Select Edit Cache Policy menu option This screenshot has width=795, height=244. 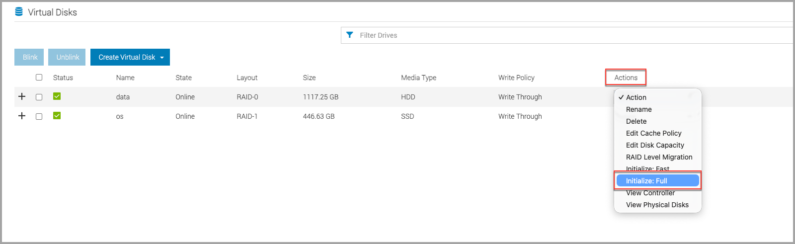pyautogui.click(x=657, y=133)
